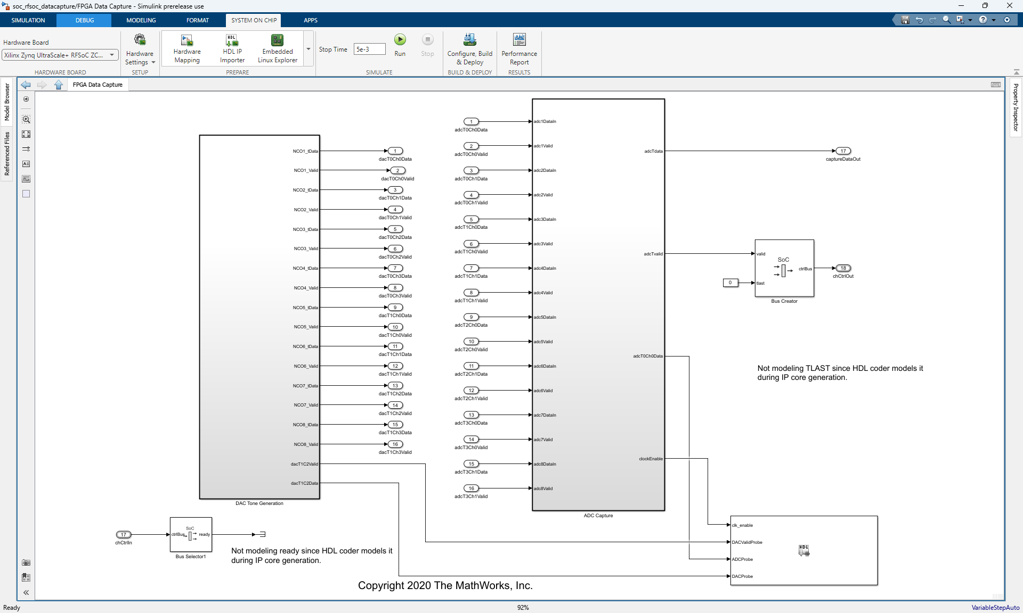Open Embedded Linux Explorer
This screenshot has height=613, width=1023.
277,48
